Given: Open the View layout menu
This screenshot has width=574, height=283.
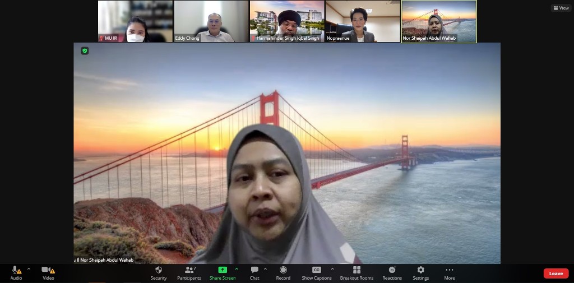Looking at the screenshot, I should (561, 8).
